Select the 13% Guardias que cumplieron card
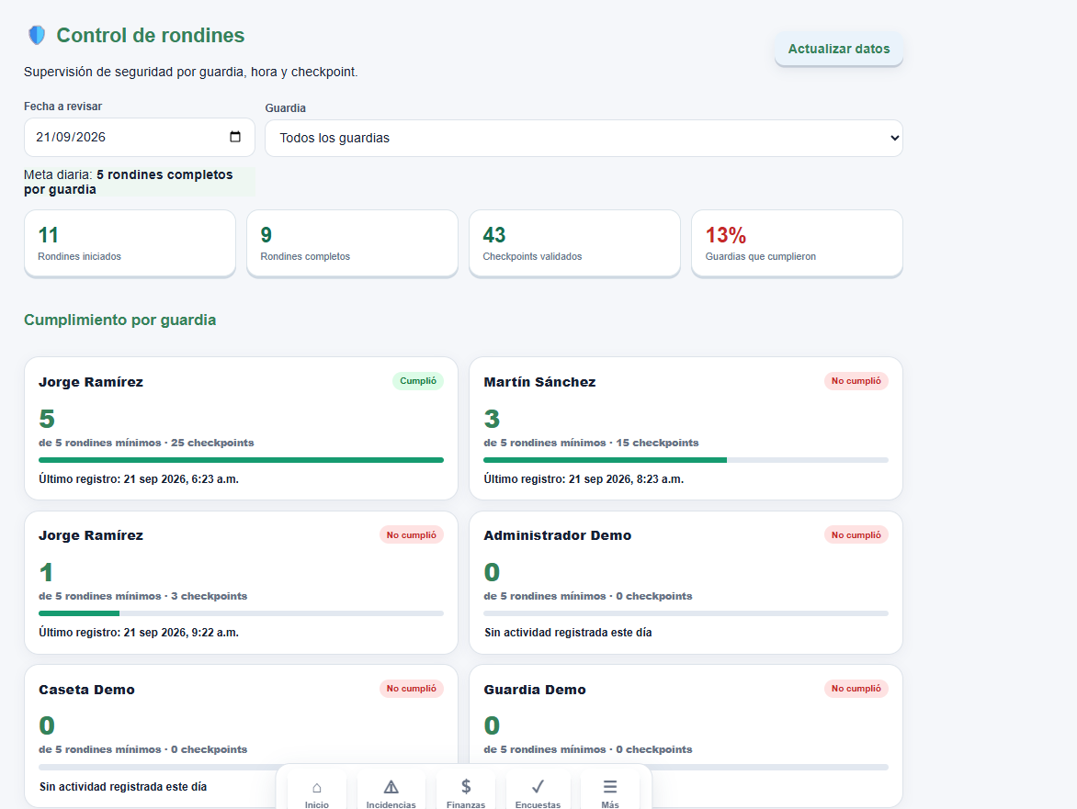The width and height of the screenshot is (1077, 809). point(797,243)
